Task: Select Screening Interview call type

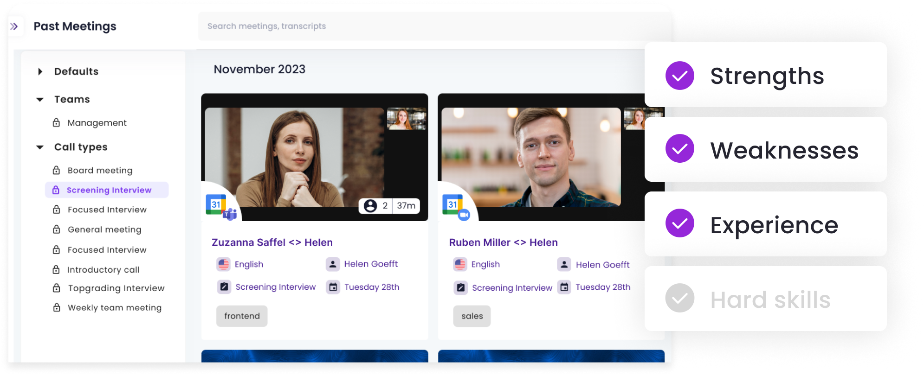Action: (109, 190)
